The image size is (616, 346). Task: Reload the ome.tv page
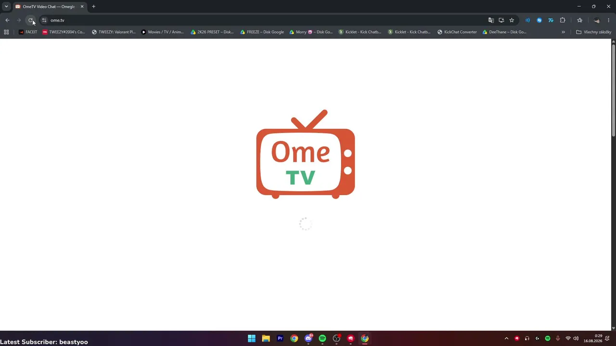coord(30,20)
